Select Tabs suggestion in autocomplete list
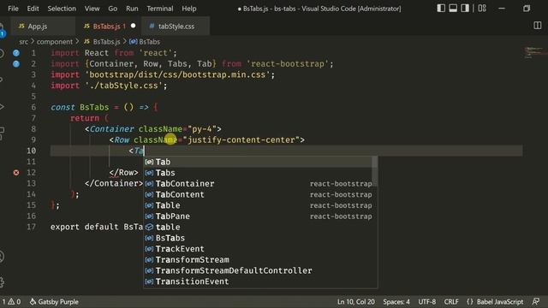This screenshot has height=308, width=548. click(x=258, y=173)
